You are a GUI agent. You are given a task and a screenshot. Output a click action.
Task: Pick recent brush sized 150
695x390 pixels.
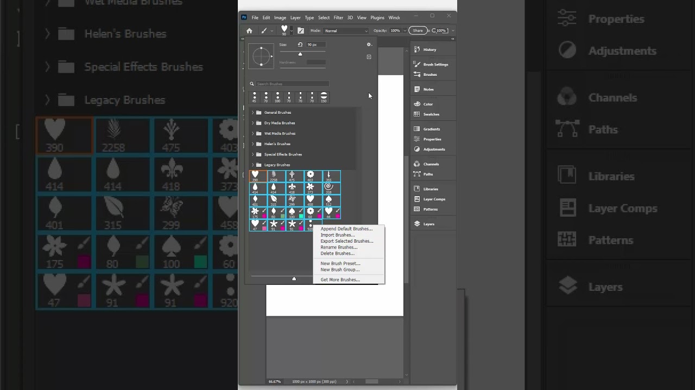[x=324, y=97]
